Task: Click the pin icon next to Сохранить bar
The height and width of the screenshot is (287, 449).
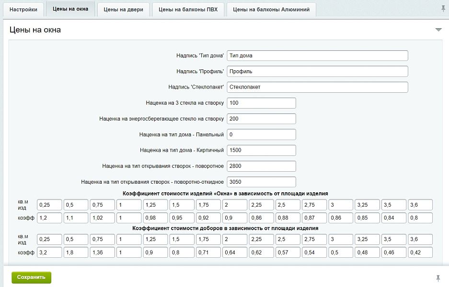Action: [437, 278]
